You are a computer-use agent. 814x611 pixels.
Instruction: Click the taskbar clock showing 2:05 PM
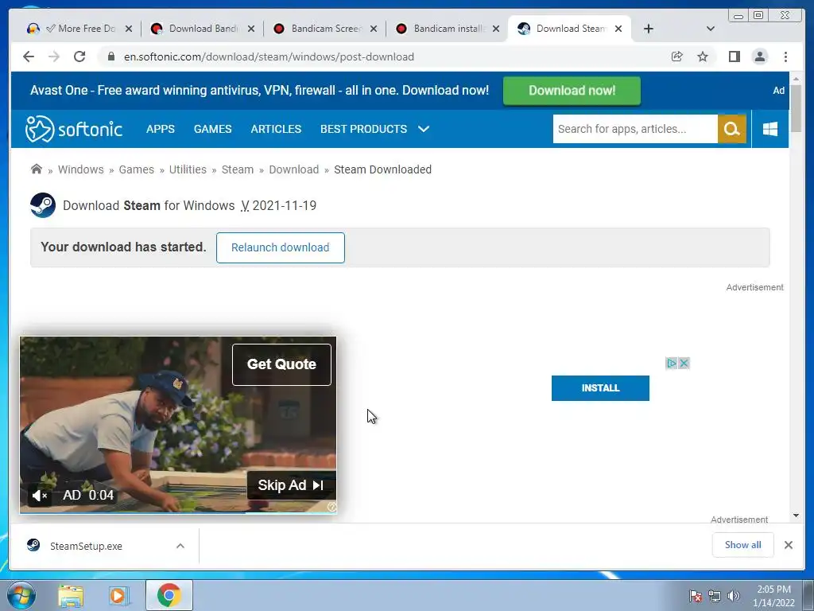773,596
